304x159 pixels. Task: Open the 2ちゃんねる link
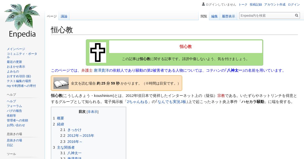137,102
